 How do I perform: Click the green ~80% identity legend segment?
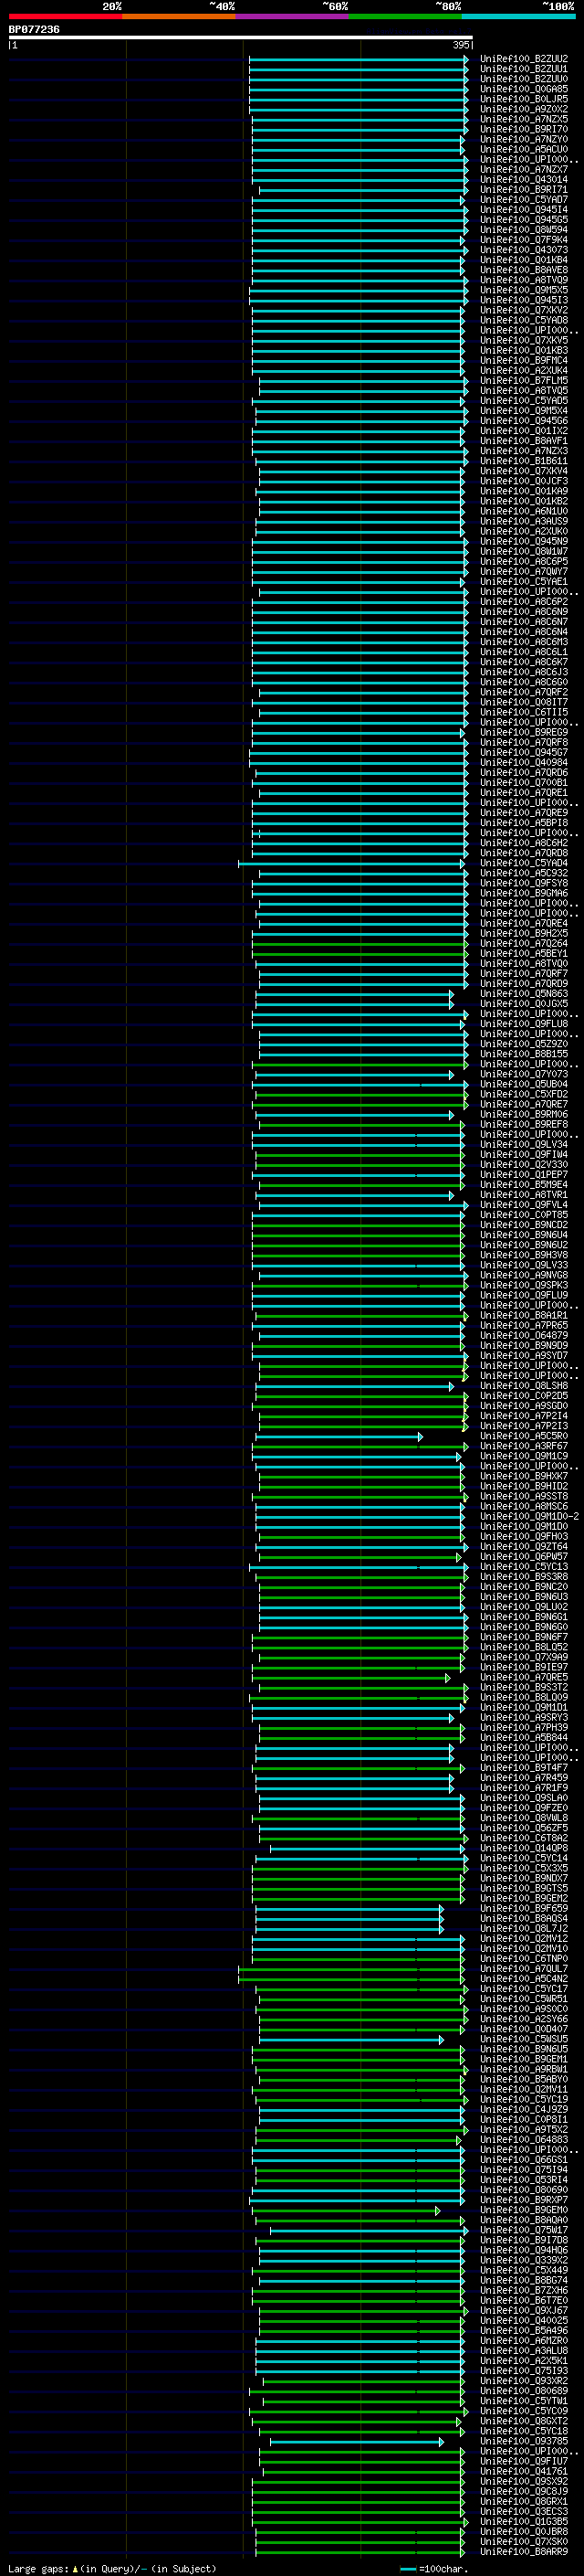(405, 16)
